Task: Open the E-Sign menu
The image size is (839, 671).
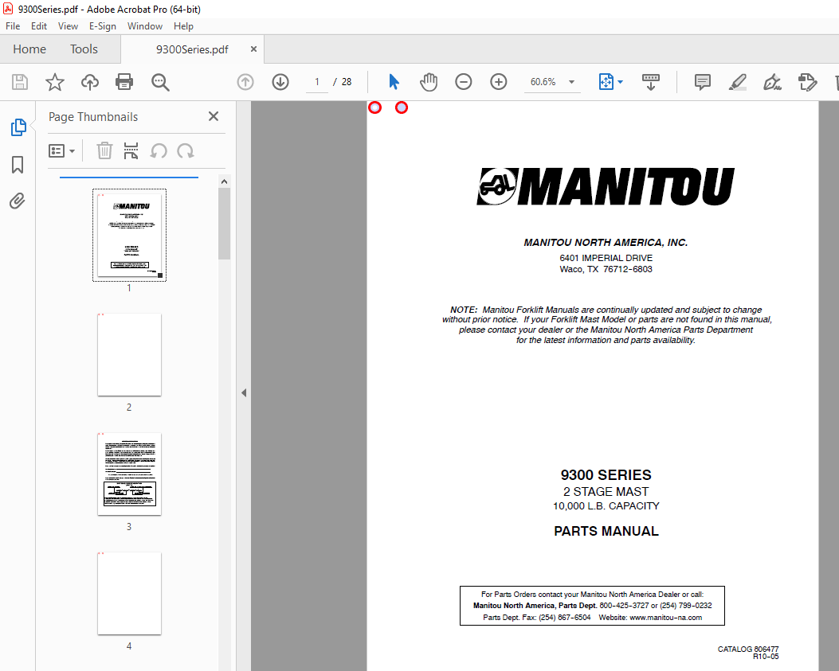Action: click(x=103, y=26)
